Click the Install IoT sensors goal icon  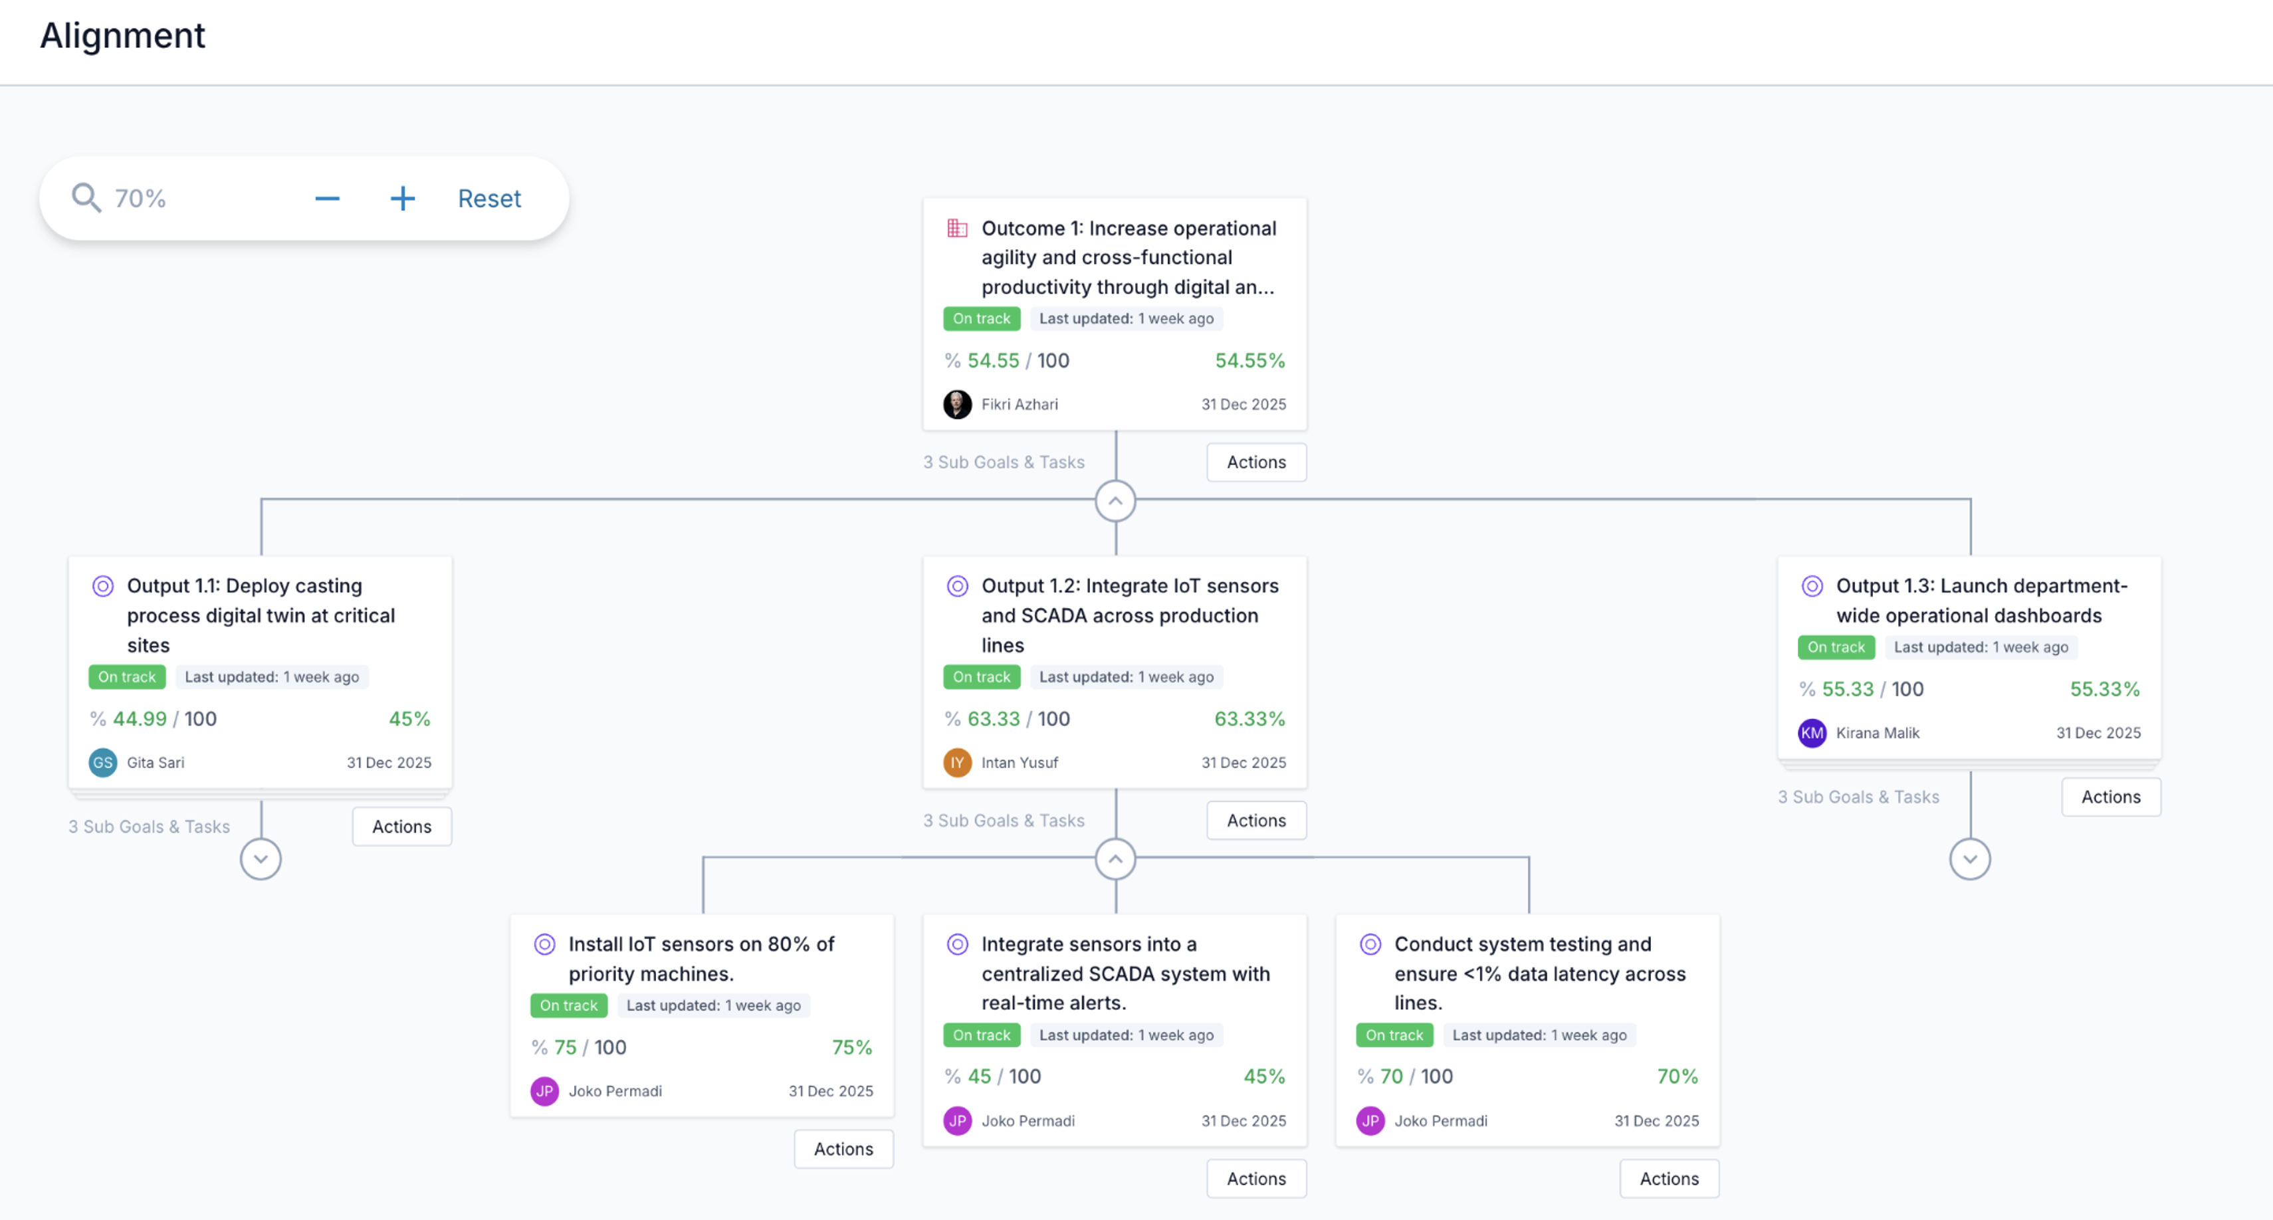coord(544,945)
